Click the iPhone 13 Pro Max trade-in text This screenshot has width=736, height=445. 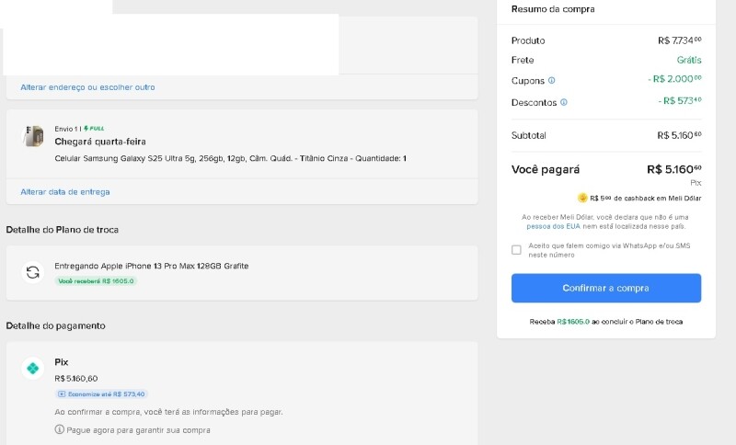click(152, 266)
